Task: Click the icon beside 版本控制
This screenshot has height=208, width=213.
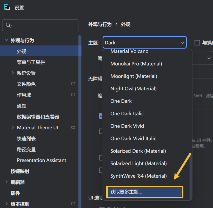Action: 73,204
